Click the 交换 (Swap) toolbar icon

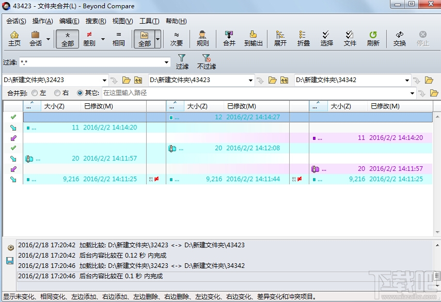(399, 39)
